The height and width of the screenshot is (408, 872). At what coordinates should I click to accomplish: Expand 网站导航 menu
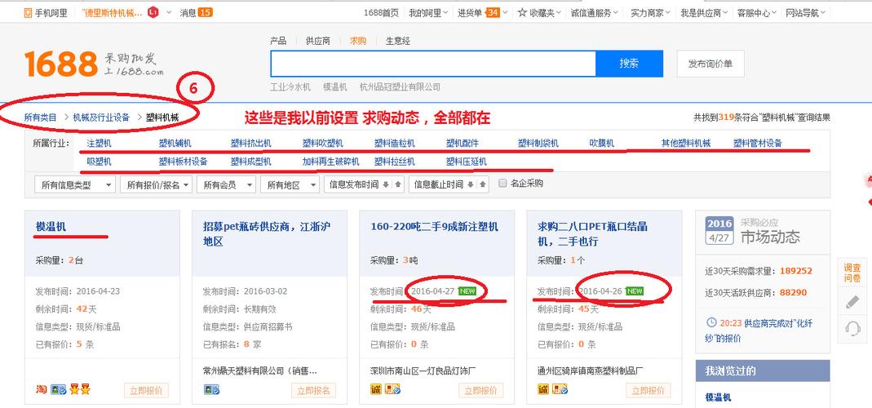pos(805,12)
